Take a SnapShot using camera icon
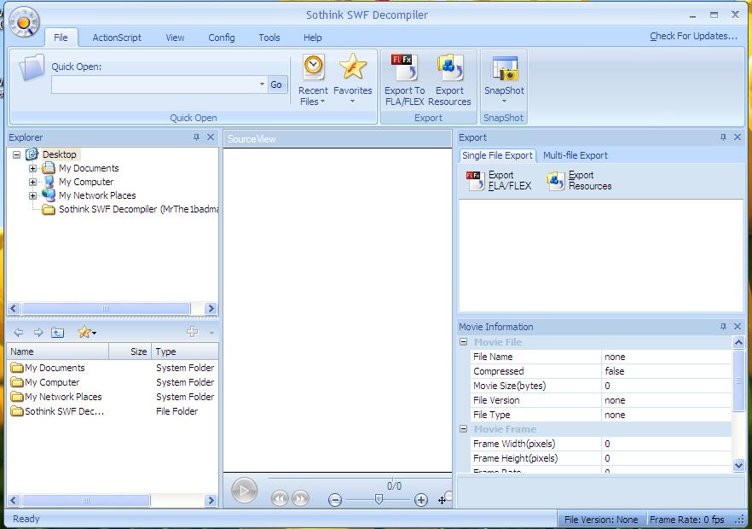This screenshot has width=752, height=529. (x=504, y=68)
